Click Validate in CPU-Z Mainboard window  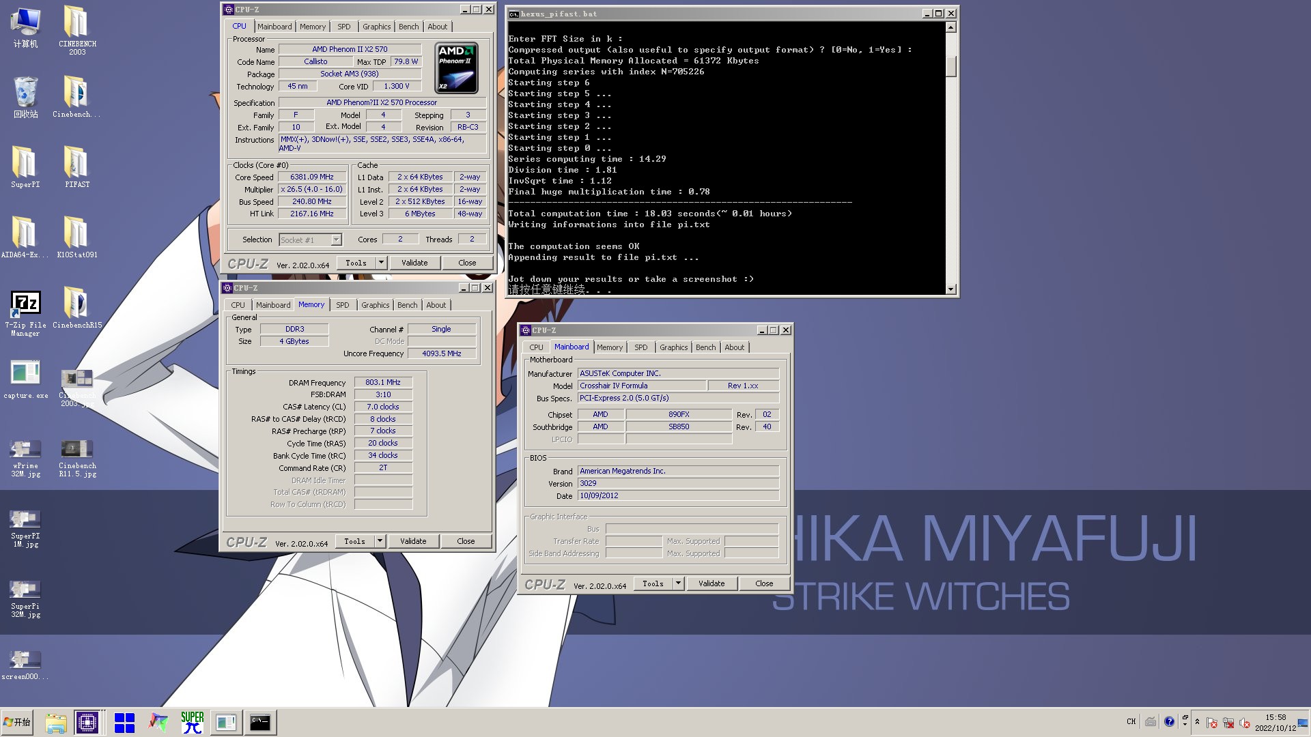711,583
